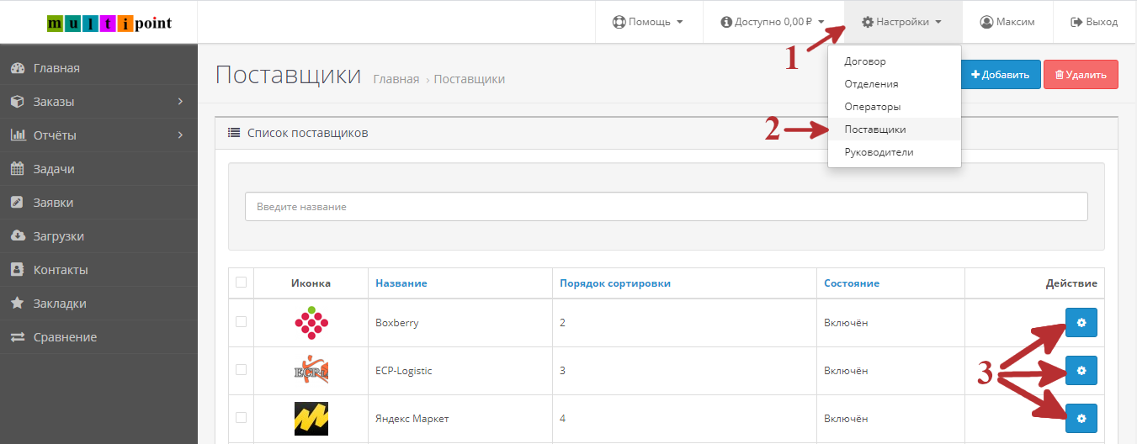
Task: Click the multipoint logo
Action: (109, 23)
